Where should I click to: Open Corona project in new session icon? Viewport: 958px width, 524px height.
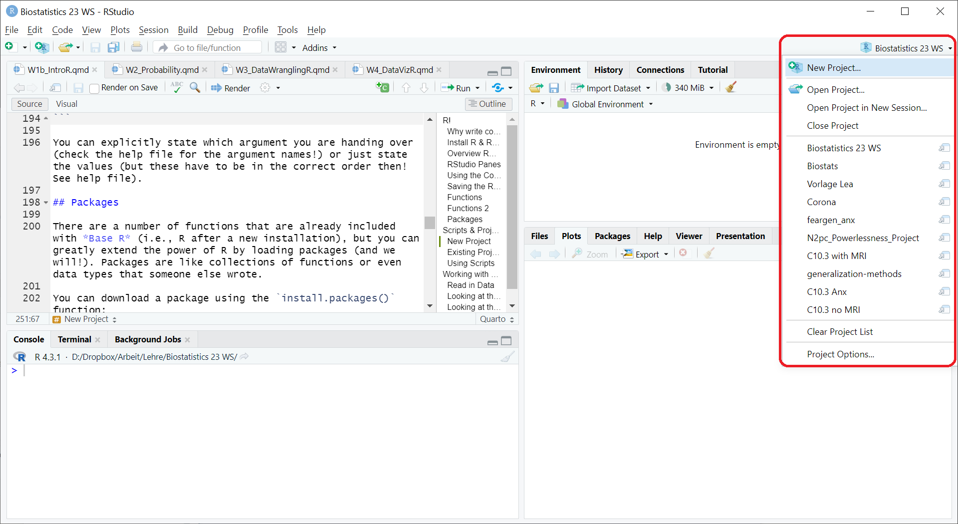pyautogui.click(x=944, y=202)
